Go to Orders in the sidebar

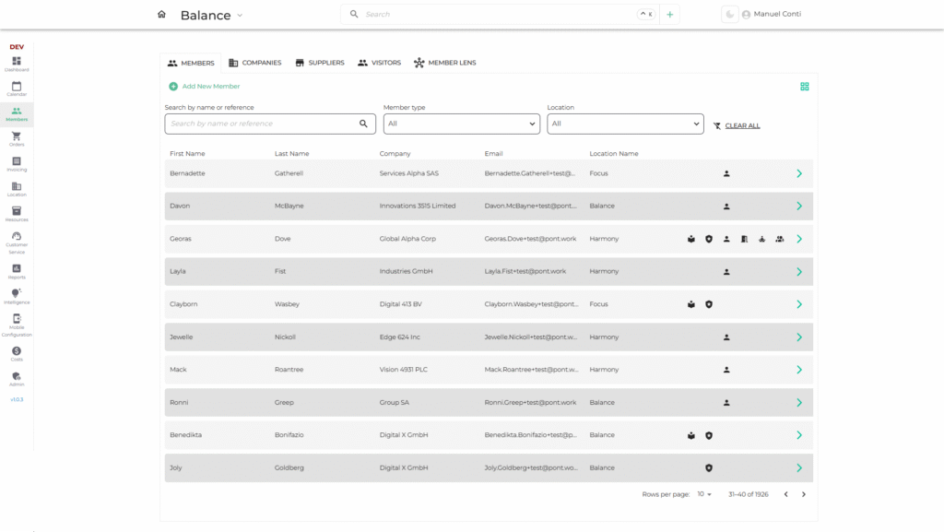17,139
